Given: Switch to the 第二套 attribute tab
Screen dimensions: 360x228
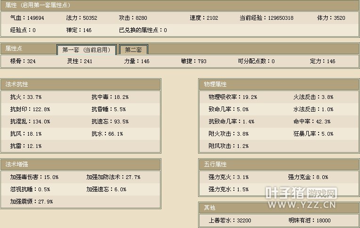Looking at the screenshot, I should coord(134,50).
